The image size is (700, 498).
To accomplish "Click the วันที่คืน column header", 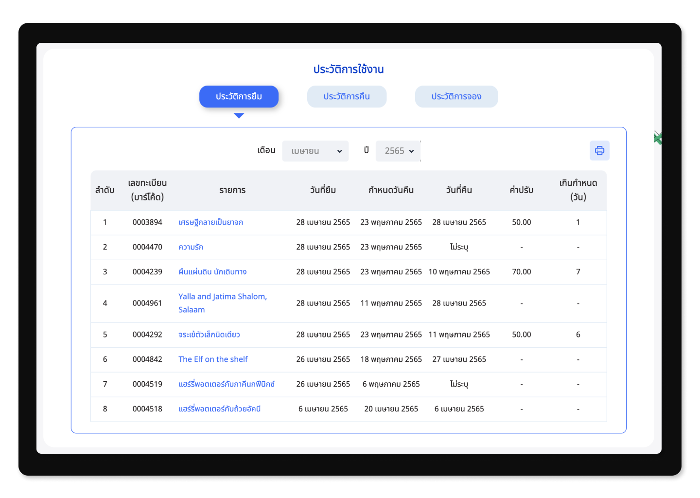I will 459,190.
